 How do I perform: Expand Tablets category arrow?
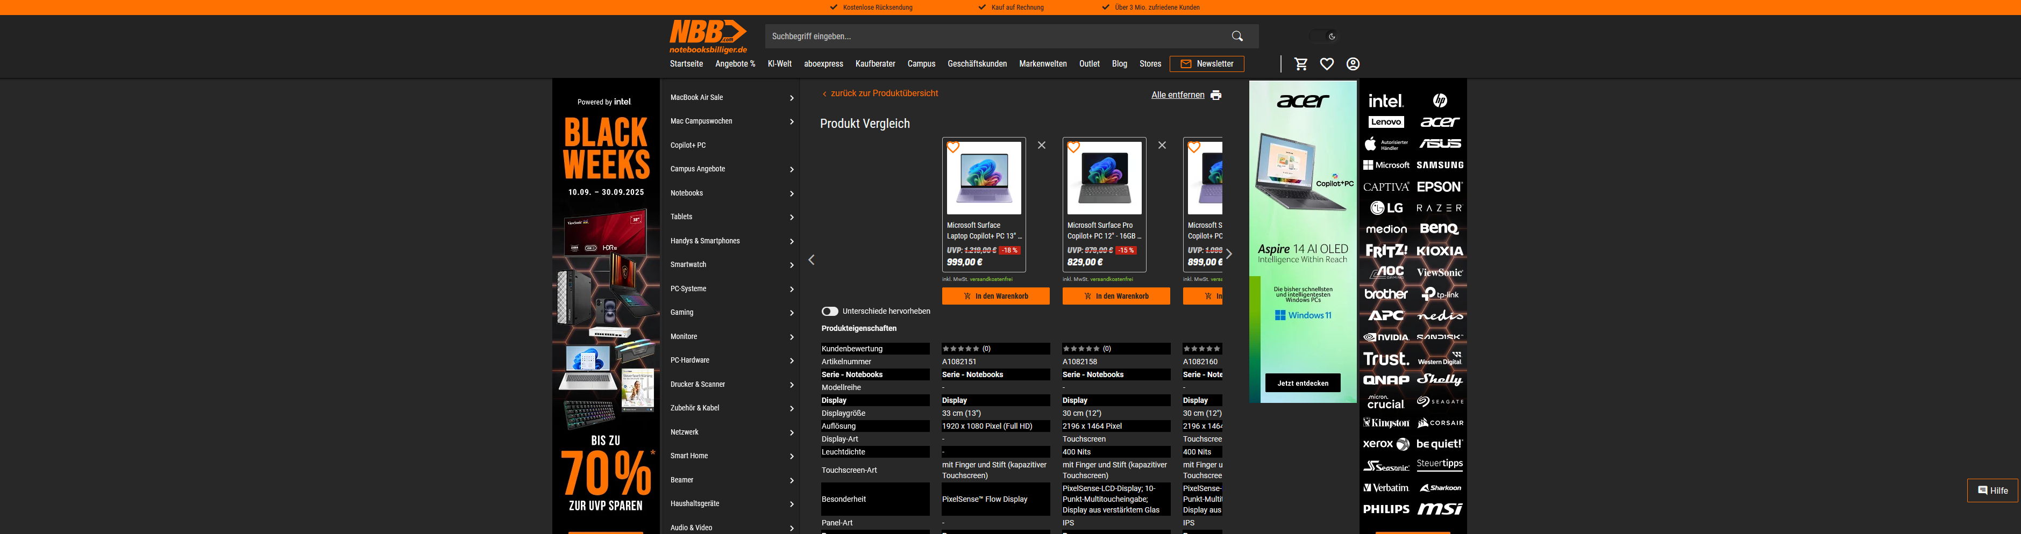click(792, 217)
